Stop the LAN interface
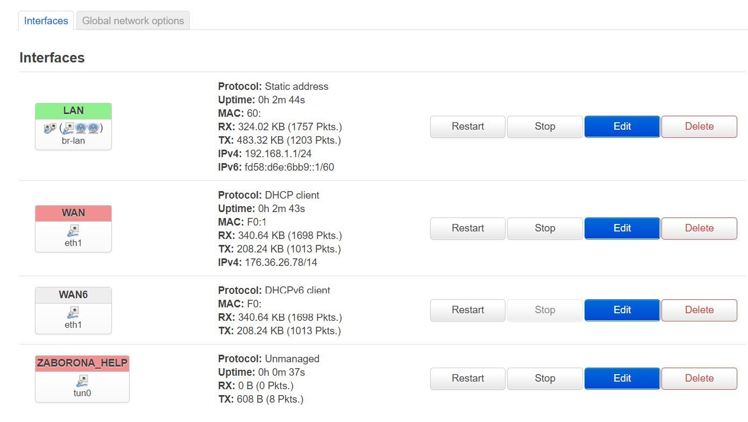 (x=545, y=126)
